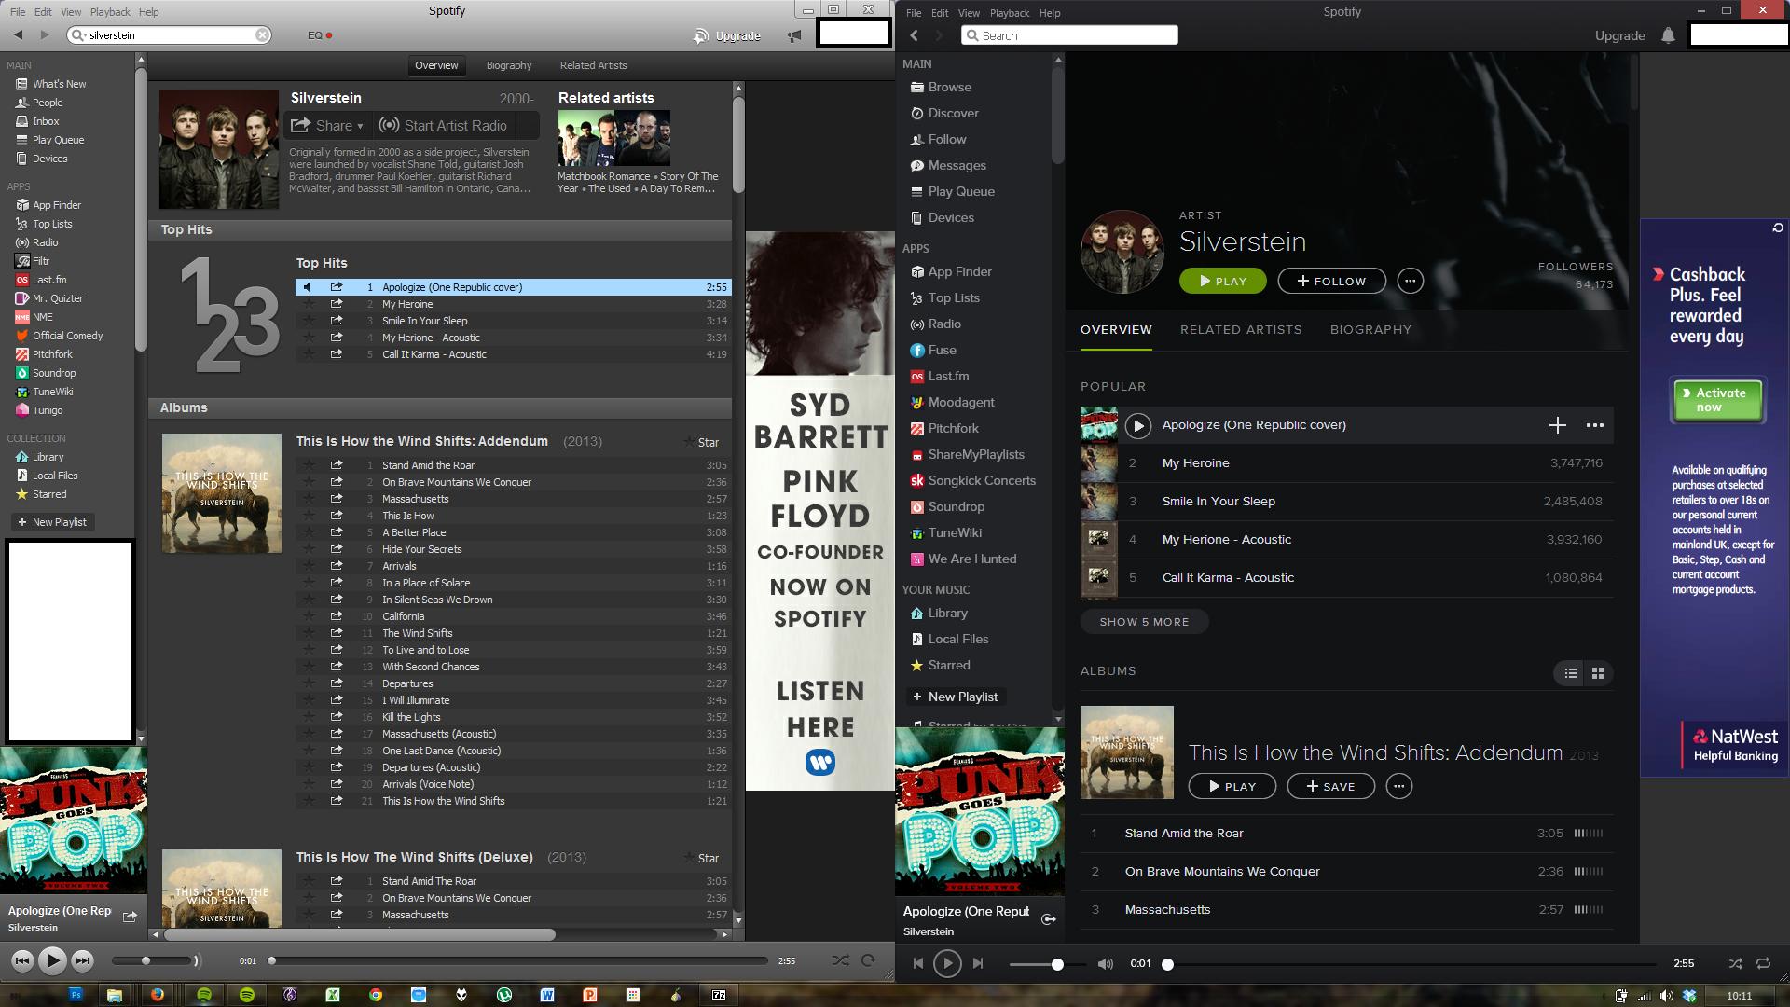Open Inbox in left Spotify sidebar

coord(37,121)
